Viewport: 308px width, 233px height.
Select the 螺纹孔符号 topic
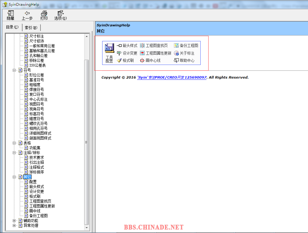pyautogui.click(x=39, y=123)
